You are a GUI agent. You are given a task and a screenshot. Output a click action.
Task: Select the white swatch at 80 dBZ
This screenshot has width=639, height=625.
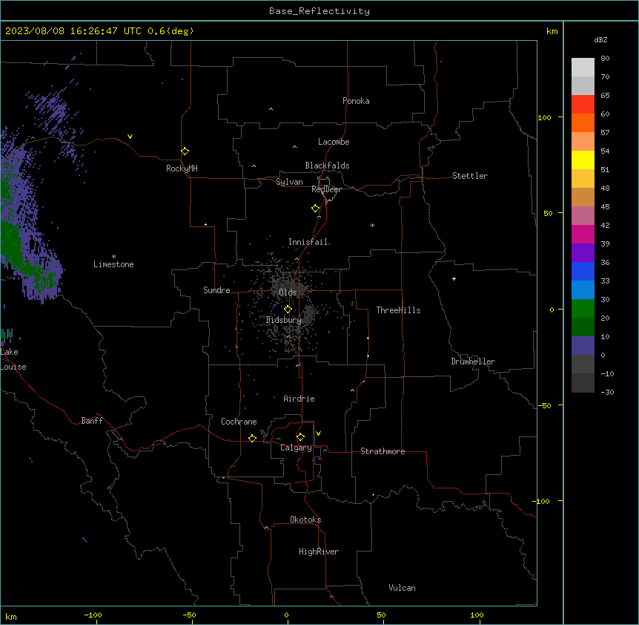coord(583,67)
